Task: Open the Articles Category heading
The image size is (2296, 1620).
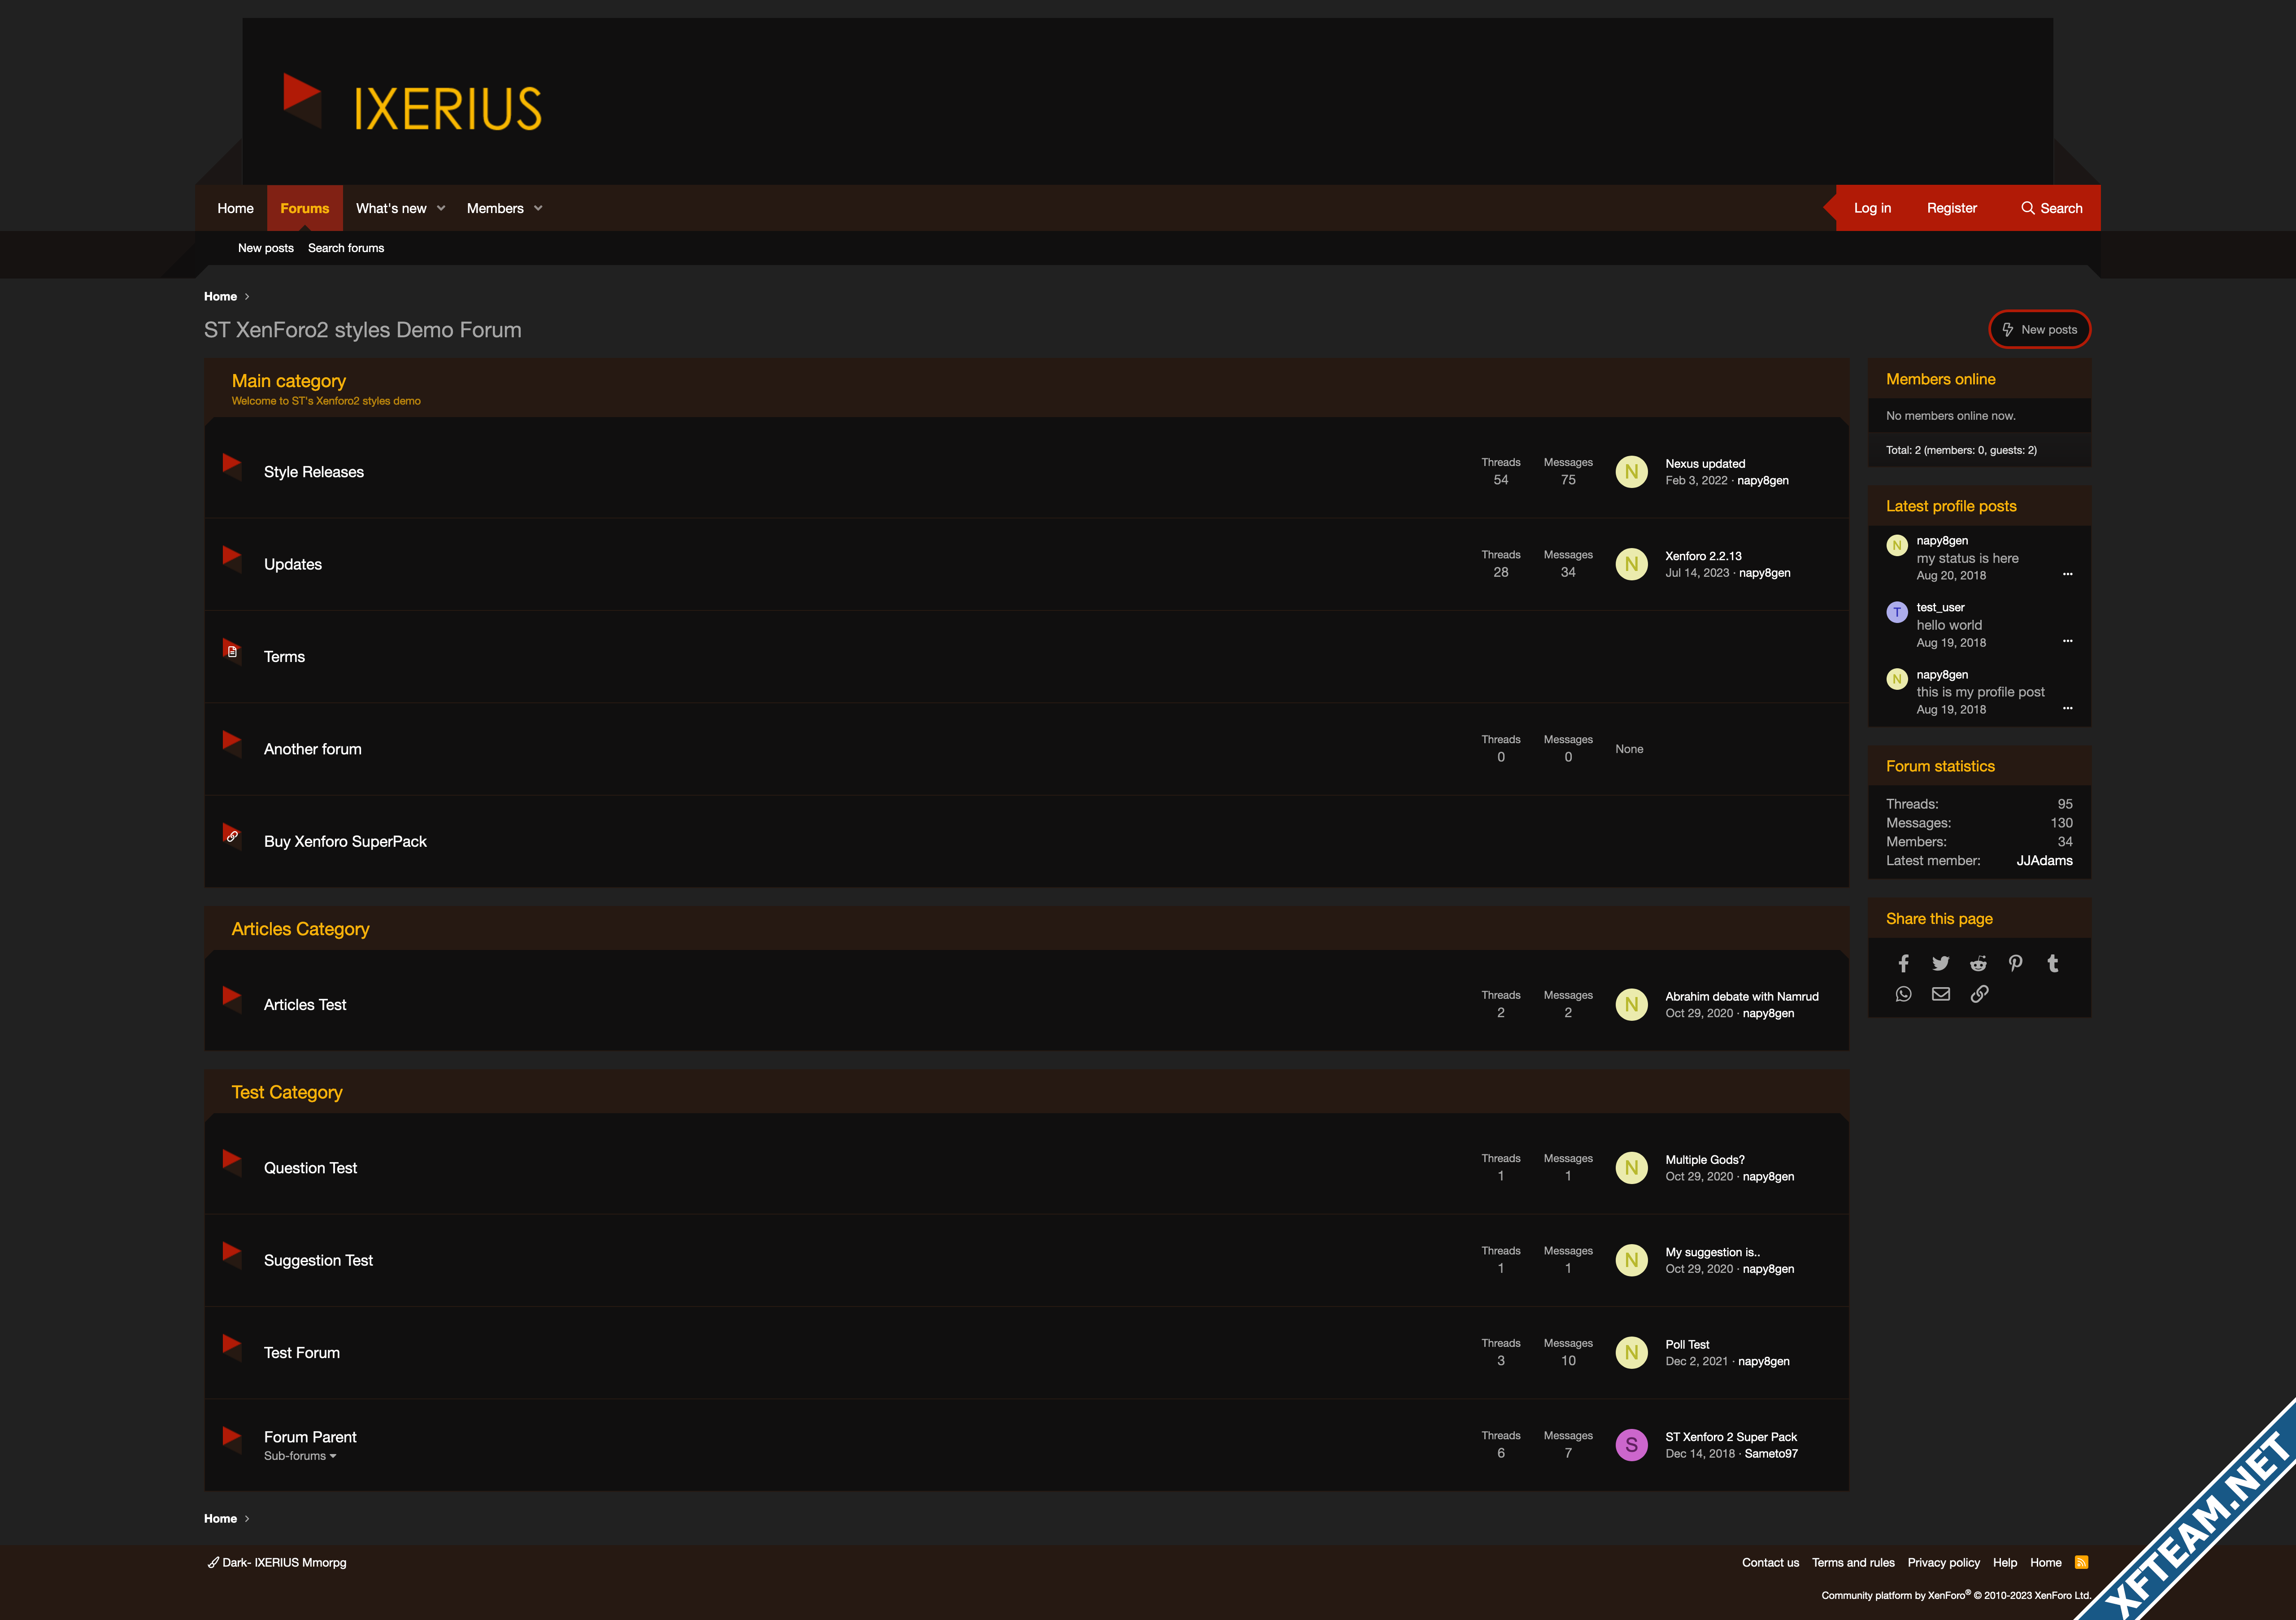Action: [300, 929]
